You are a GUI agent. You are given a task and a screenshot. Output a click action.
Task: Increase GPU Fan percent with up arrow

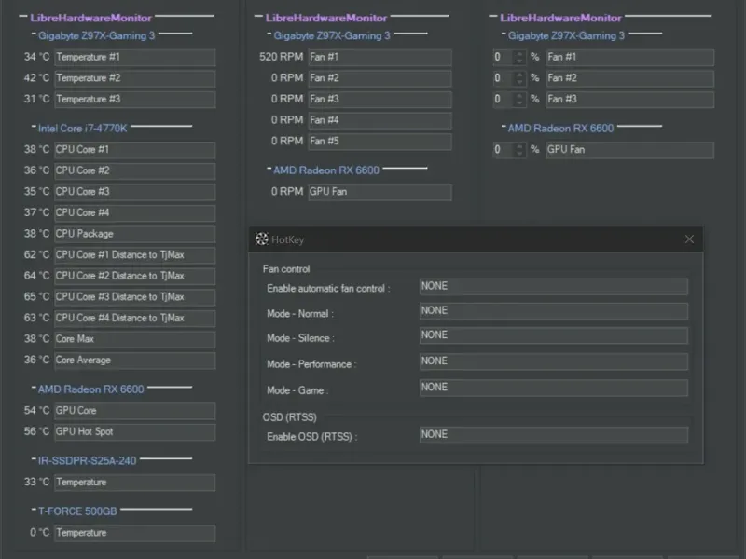click(519, 146)
